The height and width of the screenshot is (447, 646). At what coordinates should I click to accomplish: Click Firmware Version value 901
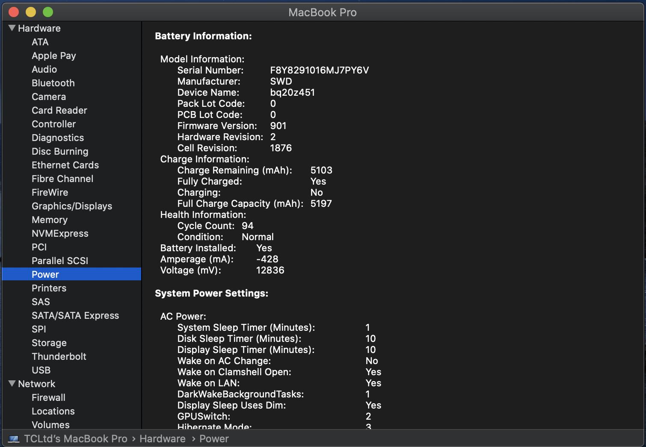(278, 126)
